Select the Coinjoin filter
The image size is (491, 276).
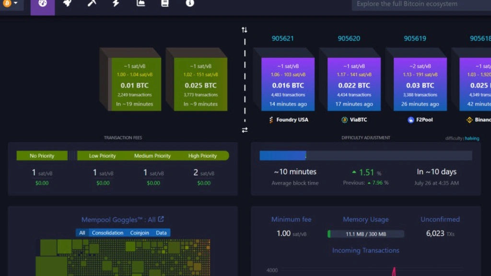(x=140, y=233)
